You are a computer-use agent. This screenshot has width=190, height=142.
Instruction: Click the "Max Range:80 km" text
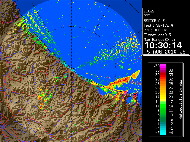coord(159,40)
